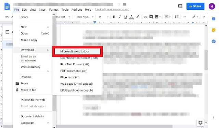Click the line spacing icon
This screenshot has width=219, height=128.
pos(177,17)
